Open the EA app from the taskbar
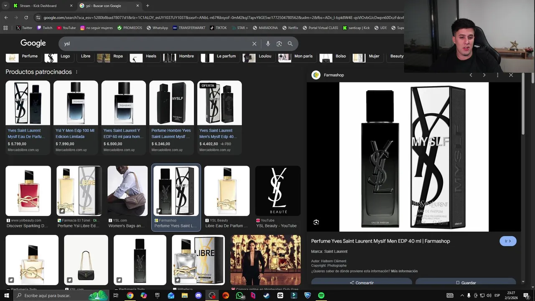The height and width of the screenshot is (301, 535). (x=226, y=296)
